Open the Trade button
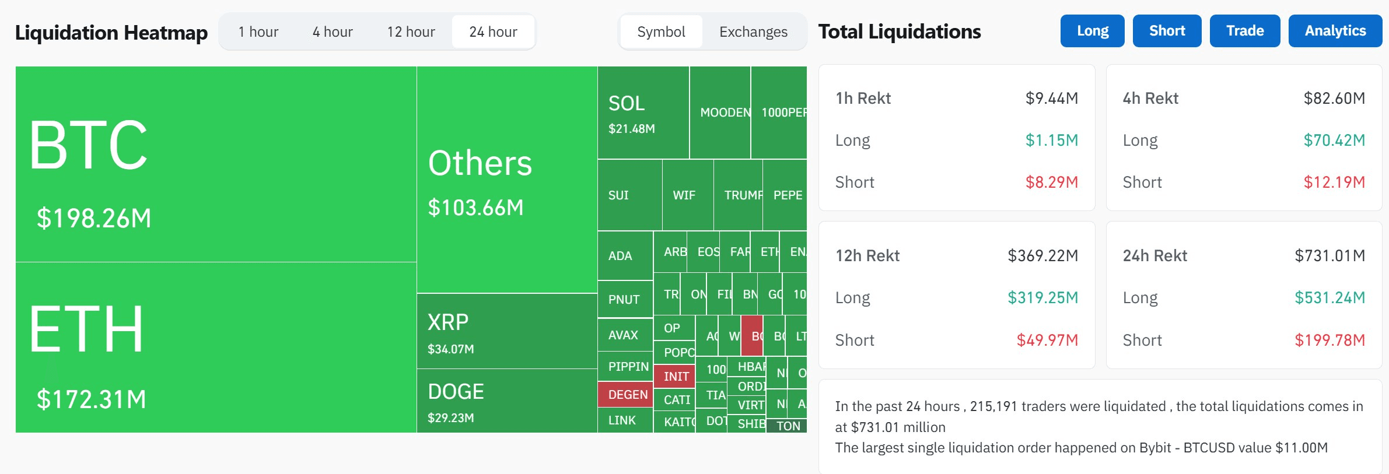Image resolution: width=1389 pixels, height=474 pixels. [x=1244, y=31]
